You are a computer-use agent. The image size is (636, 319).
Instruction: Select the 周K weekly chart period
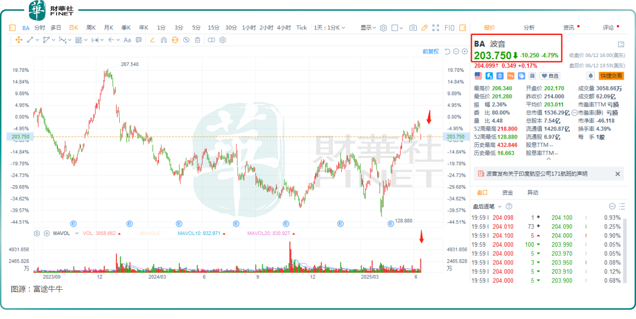tap(91, 28)
